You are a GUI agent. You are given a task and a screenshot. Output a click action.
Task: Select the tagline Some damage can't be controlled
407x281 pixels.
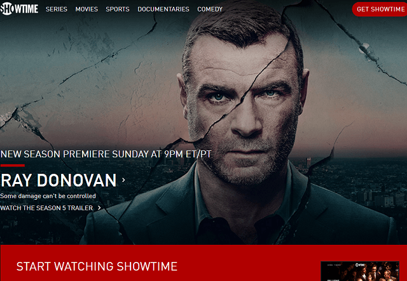click(48, 196)
